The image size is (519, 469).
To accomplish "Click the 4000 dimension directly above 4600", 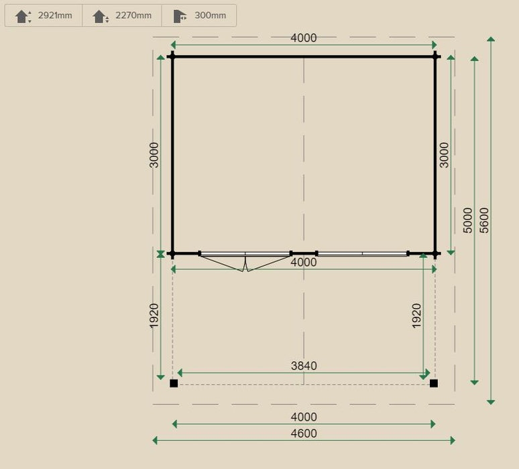I will coord(303,417).
